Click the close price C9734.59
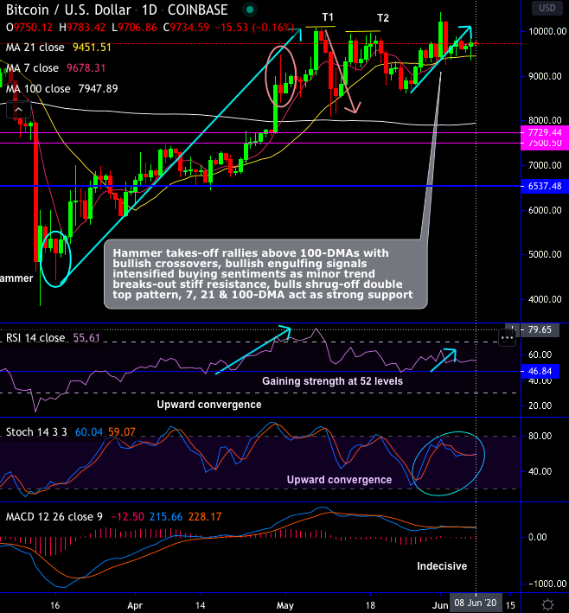Screen dimensions: 569x613 coord(186,28)
